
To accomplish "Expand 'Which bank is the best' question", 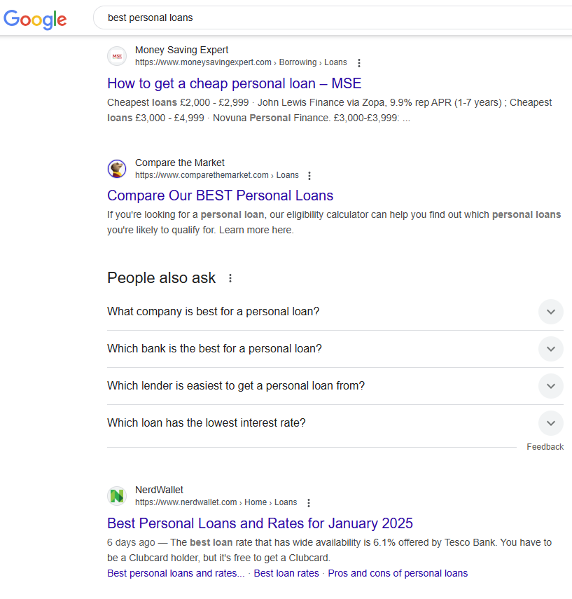I will pyautogui.click(x=551, y=349).
